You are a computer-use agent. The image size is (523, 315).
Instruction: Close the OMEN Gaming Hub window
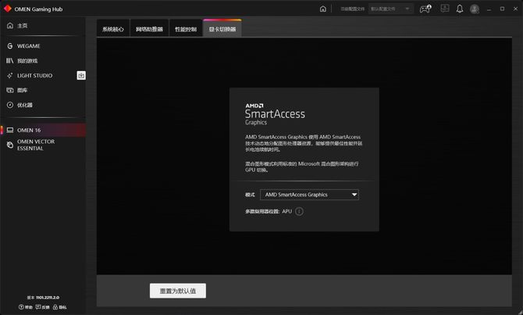(515, 9)
